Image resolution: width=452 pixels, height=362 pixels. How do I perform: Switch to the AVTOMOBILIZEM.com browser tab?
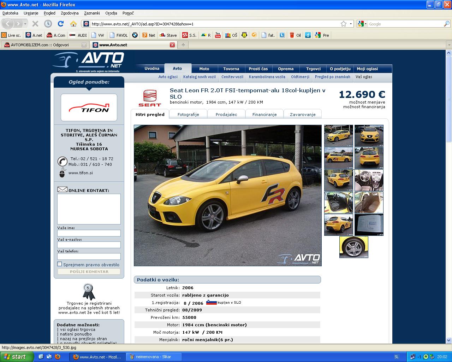(x=44, y=45)
